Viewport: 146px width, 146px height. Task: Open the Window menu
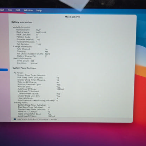point(28,10)
